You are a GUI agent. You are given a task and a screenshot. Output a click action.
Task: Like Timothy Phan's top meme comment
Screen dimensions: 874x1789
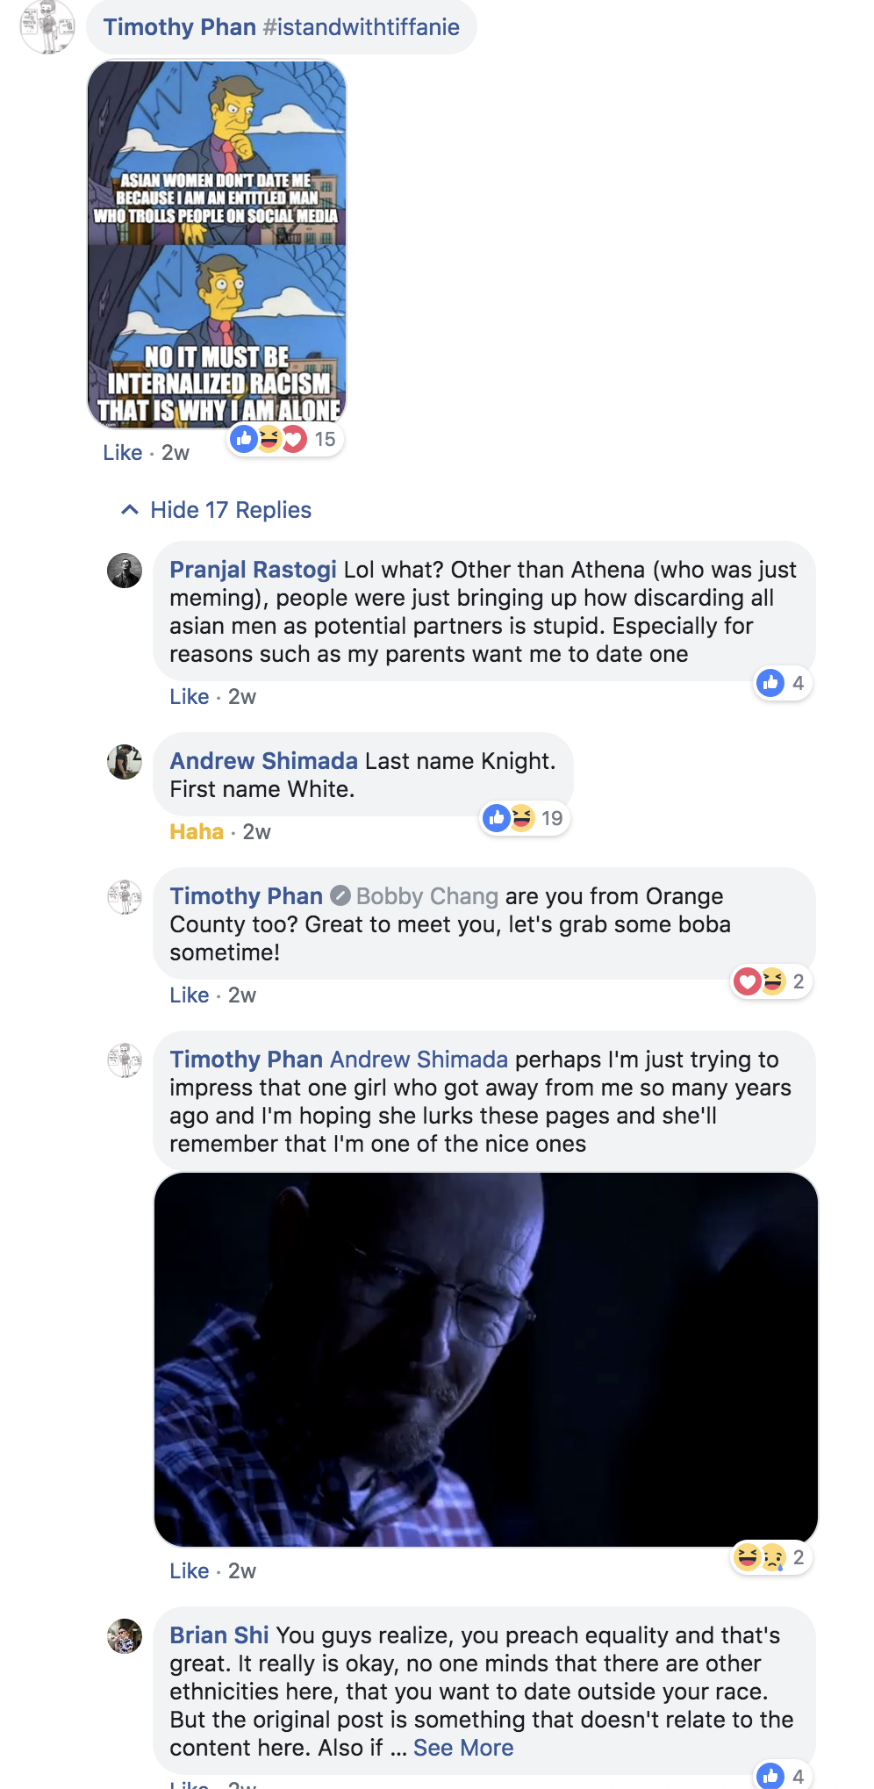point(123,452)
